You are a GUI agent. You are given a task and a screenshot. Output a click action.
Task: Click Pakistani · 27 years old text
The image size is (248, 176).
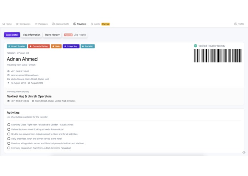(18, 53)
